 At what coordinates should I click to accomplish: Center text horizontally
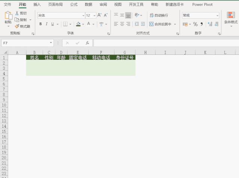pos(122,24)
